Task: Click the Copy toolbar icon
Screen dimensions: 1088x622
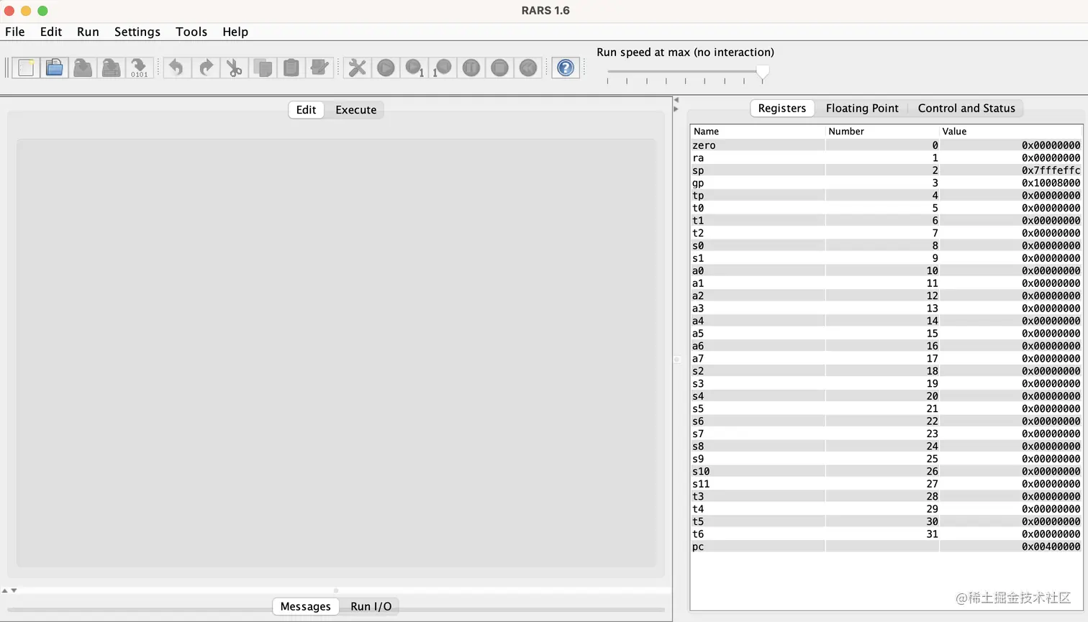Action: [263, 68]
